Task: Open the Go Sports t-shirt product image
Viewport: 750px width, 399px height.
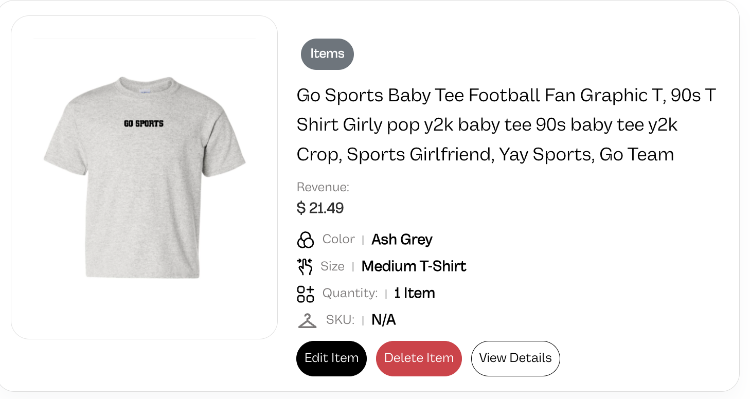Action: click(x=145, y=177)
